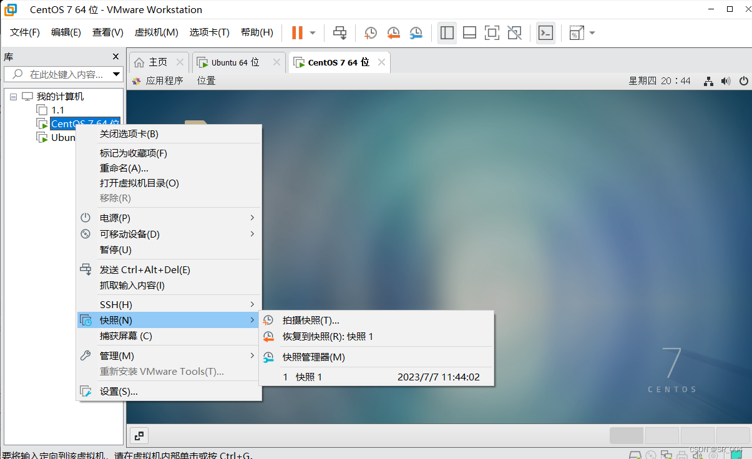Click the network icon in CentOS top bar
Viewport: 752px width, 459px height.
(708, 81)
